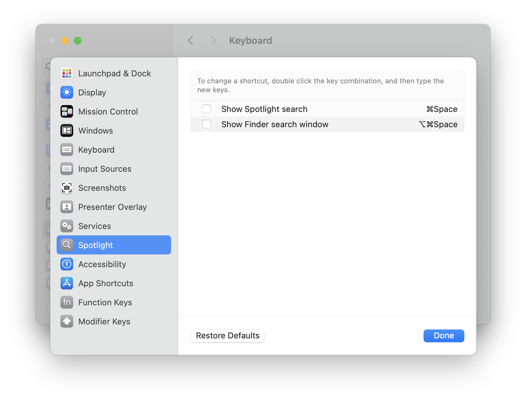Click the ⌥⌘Space shortcut key combination
The height and width of the screenshot is (402, 526).
coord(438,124)
